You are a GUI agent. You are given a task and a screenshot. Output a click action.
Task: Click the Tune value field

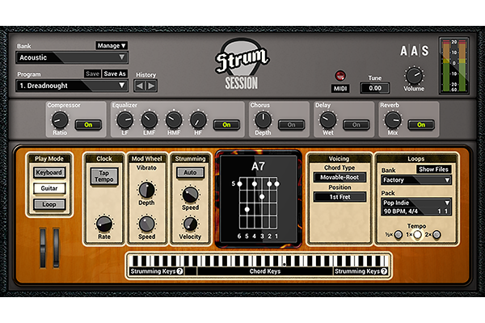pyautogui.click(x=374, y=88)
